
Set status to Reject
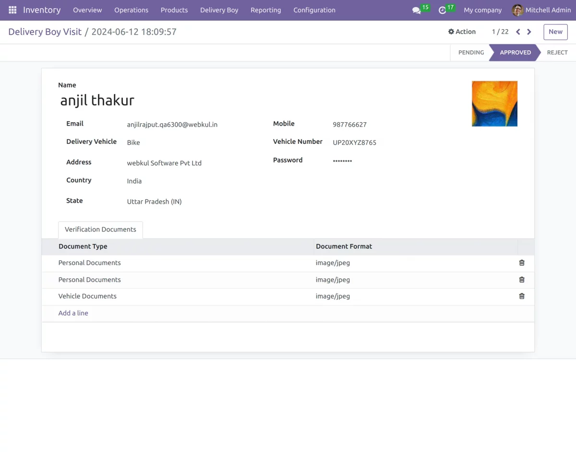click(x=557, y=53)
